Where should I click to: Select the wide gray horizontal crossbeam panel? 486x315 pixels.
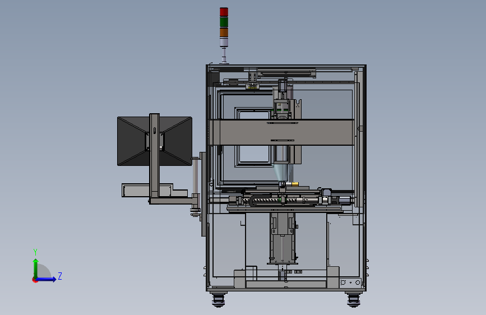pyautogui.click(x=281, y=132)
